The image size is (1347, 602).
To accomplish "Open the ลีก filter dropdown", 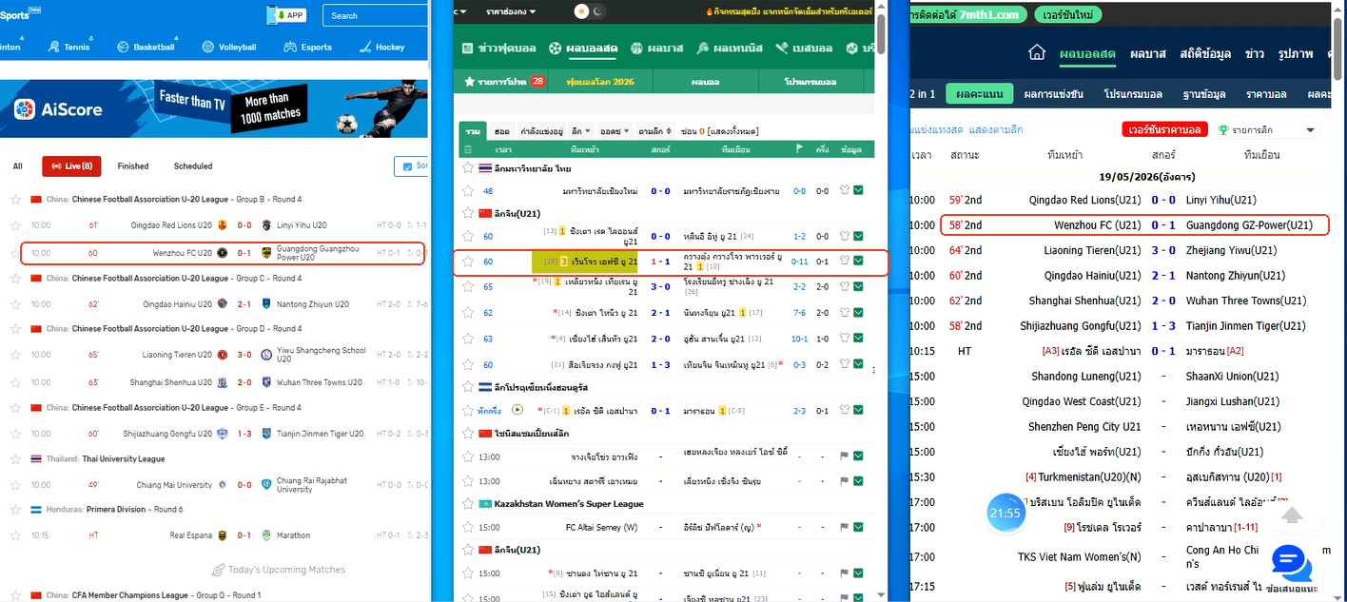I will tap(581, 130).
